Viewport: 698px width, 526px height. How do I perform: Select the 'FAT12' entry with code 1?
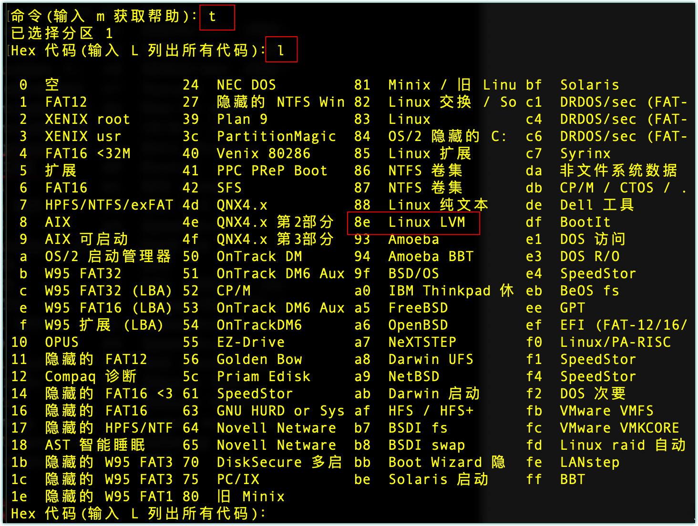pos(66,102)
